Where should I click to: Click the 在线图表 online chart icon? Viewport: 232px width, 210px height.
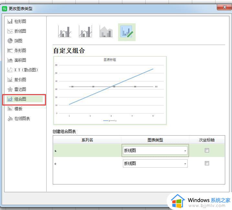(x=10, y=118)
